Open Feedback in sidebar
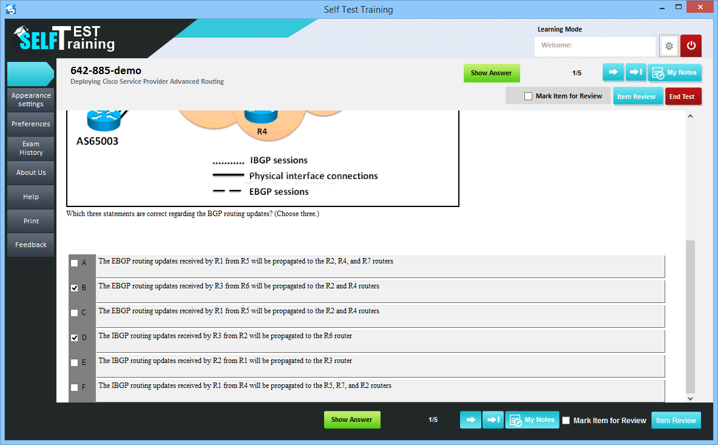 pos(31,245)
